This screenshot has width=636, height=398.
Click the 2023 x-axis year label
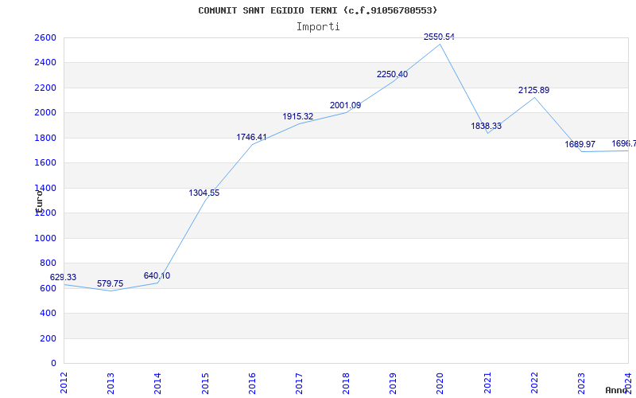(581, 383)
